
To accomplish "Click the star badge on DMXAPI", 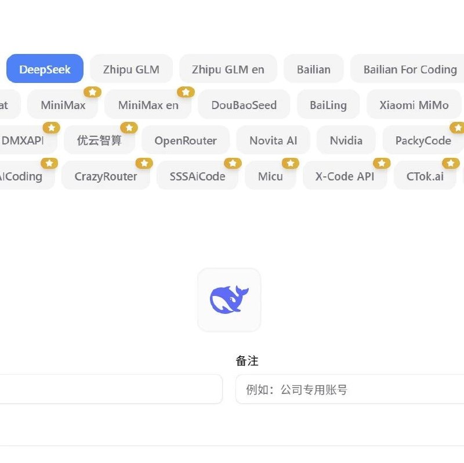I will pyautogui.click(x=52, y=128).
